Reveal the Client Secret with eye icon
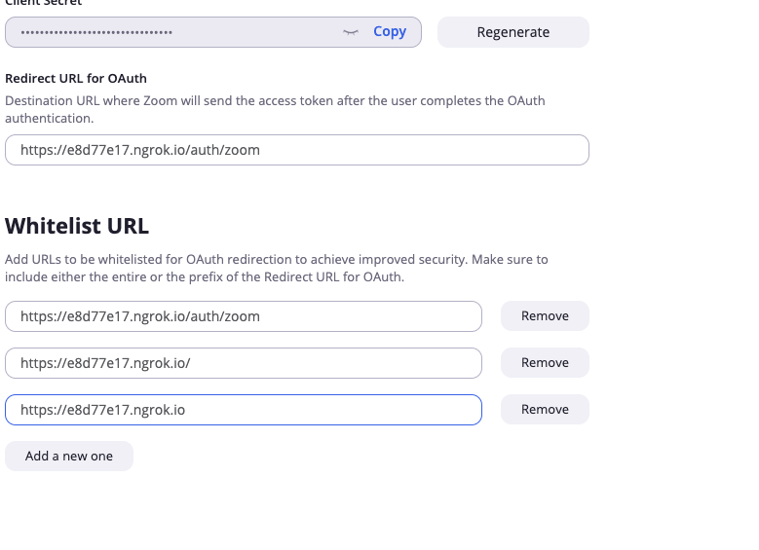The height and width of the screenshot is (550, 759). click(x=351, y=32)
